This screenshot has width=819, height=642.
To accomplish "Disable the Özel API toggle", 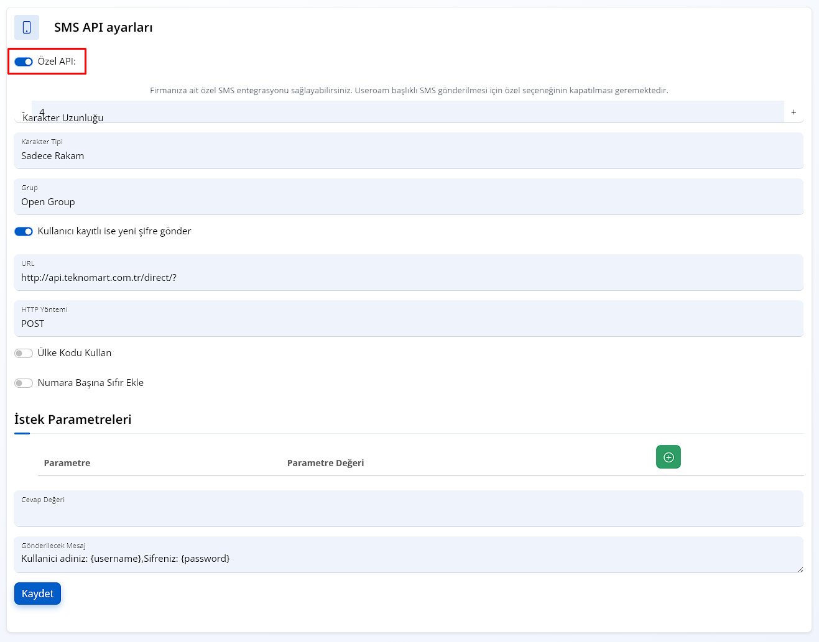I will pyautogui.click(x=24, y=62).
